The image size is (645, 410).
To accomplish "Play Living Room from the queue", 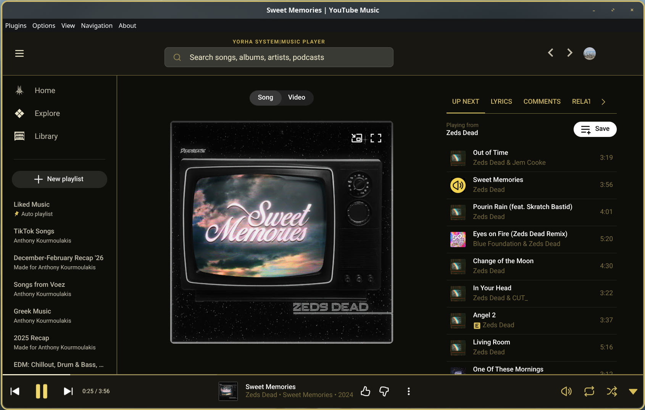I will tap(532, 348).
